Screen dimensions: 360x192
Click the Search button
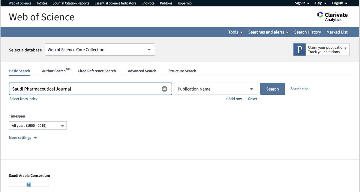tap(272, 89)
